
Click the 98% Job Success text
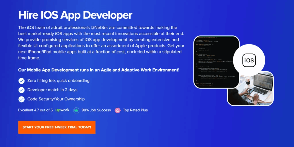point(96,110)
